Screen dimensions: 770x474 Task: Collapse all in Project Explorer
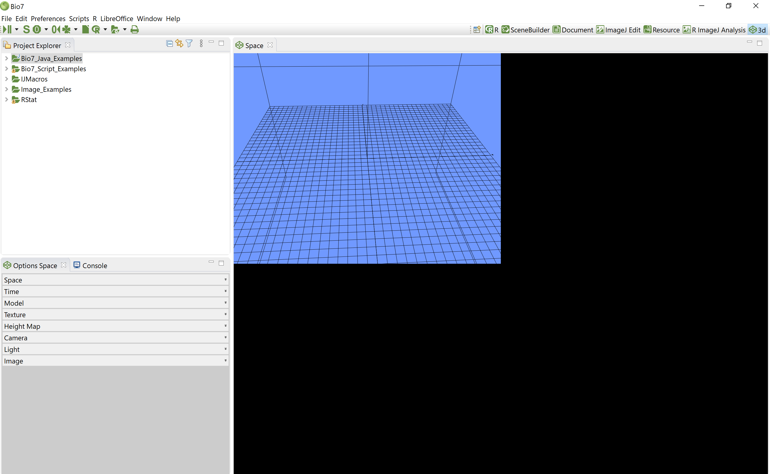click(170, 44)
